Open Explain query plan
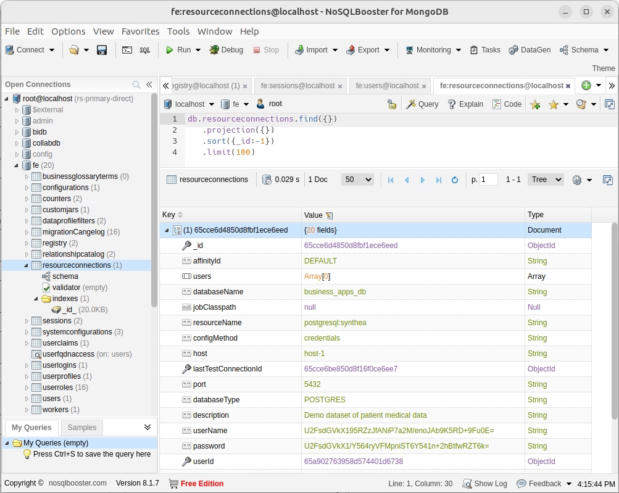619x493 pixels. coord(465,104)
